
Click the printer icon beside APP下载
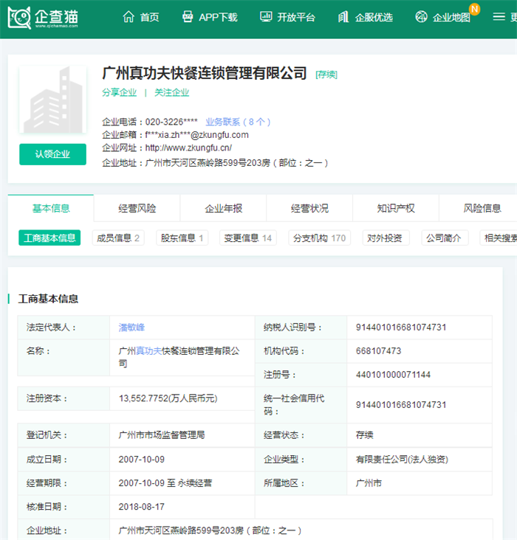(x=188, y=16)
